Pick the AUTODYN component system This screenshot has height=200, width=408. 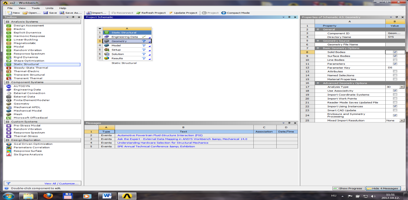[22, 86]
